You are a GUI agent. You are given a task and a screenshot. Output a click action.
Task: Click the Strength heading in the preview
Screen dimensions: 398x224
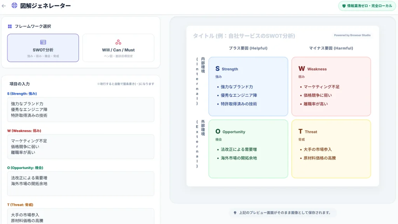(230, 69)
